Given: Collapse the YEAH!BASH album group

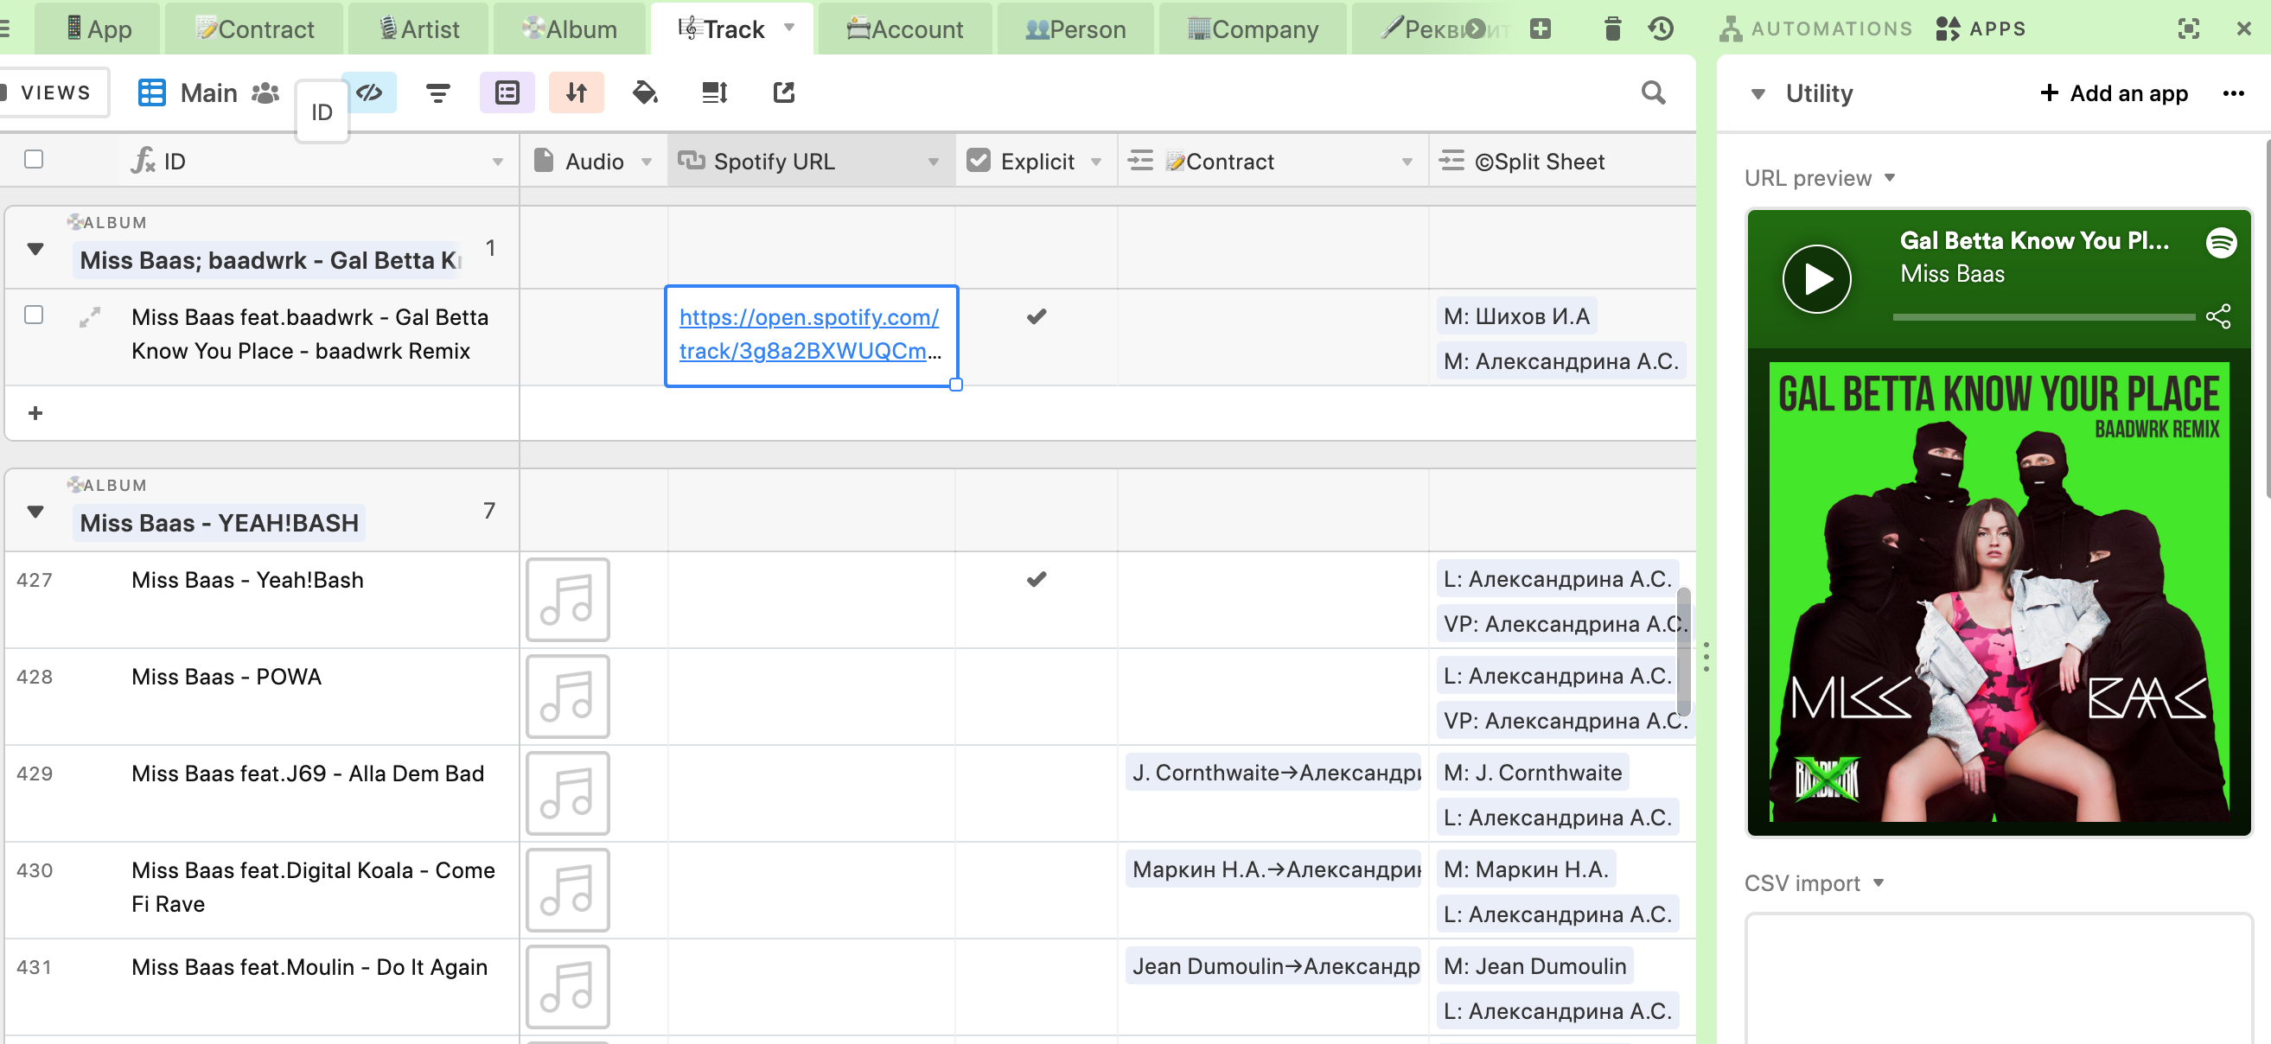Looking at the screenshot, I should 35,512.
